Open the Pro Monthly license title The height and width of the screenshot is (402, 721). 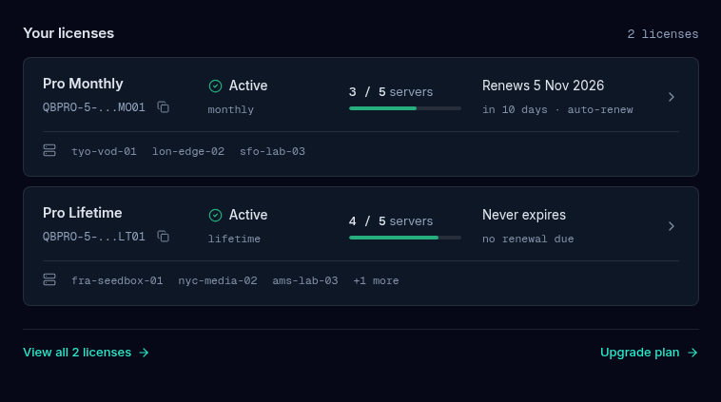click(83, 84)
